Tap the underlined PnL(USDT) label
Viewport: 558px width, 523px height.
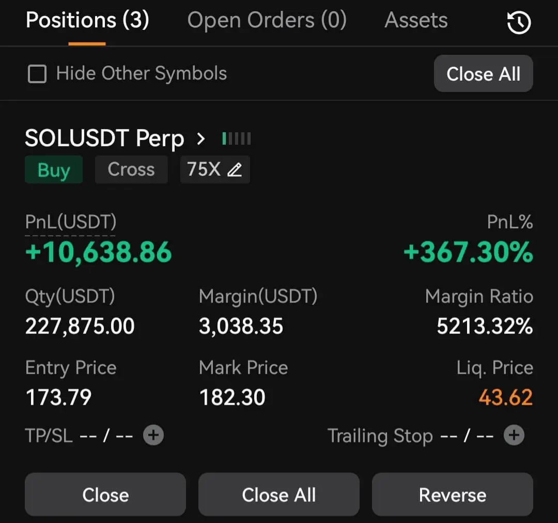click(70, 222)
